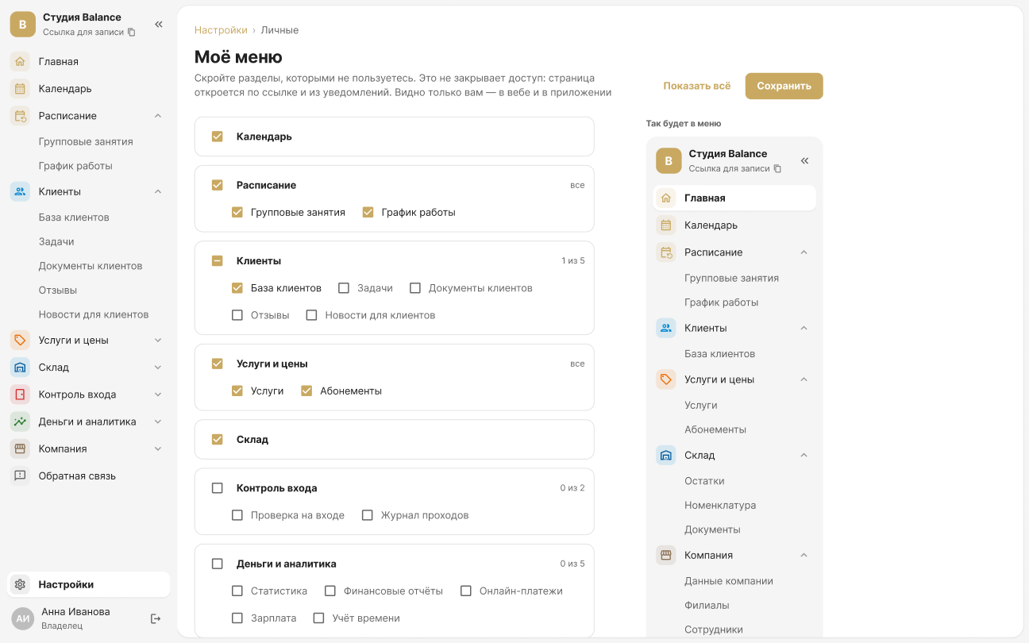Click the Услуги и цены tag icon in the main sidebar
Viewport: 1029px width, 643px height.
pos(21,341)
